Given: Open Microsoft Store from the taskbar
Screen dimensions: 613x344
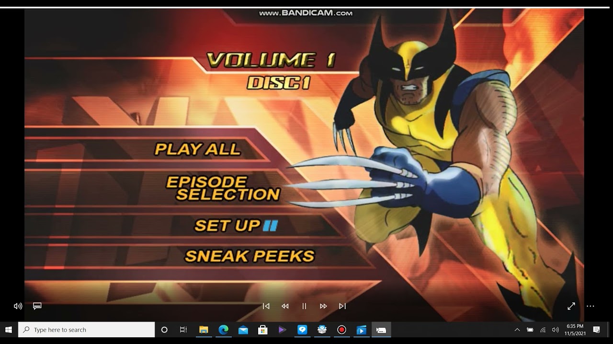Looking at the screenshot, I should [x=262, y=330].
